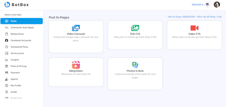Click the Plans & Pricing box icon
Screen dimensions: 226x107
(6, 66)
